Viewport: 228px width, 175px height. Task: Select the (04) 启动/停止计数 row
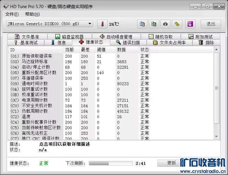click(x=111, y=67)
